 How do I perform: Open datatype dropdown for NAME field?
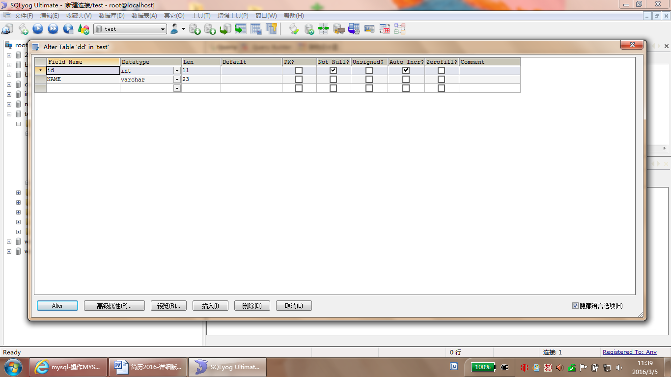coord(177,80)
